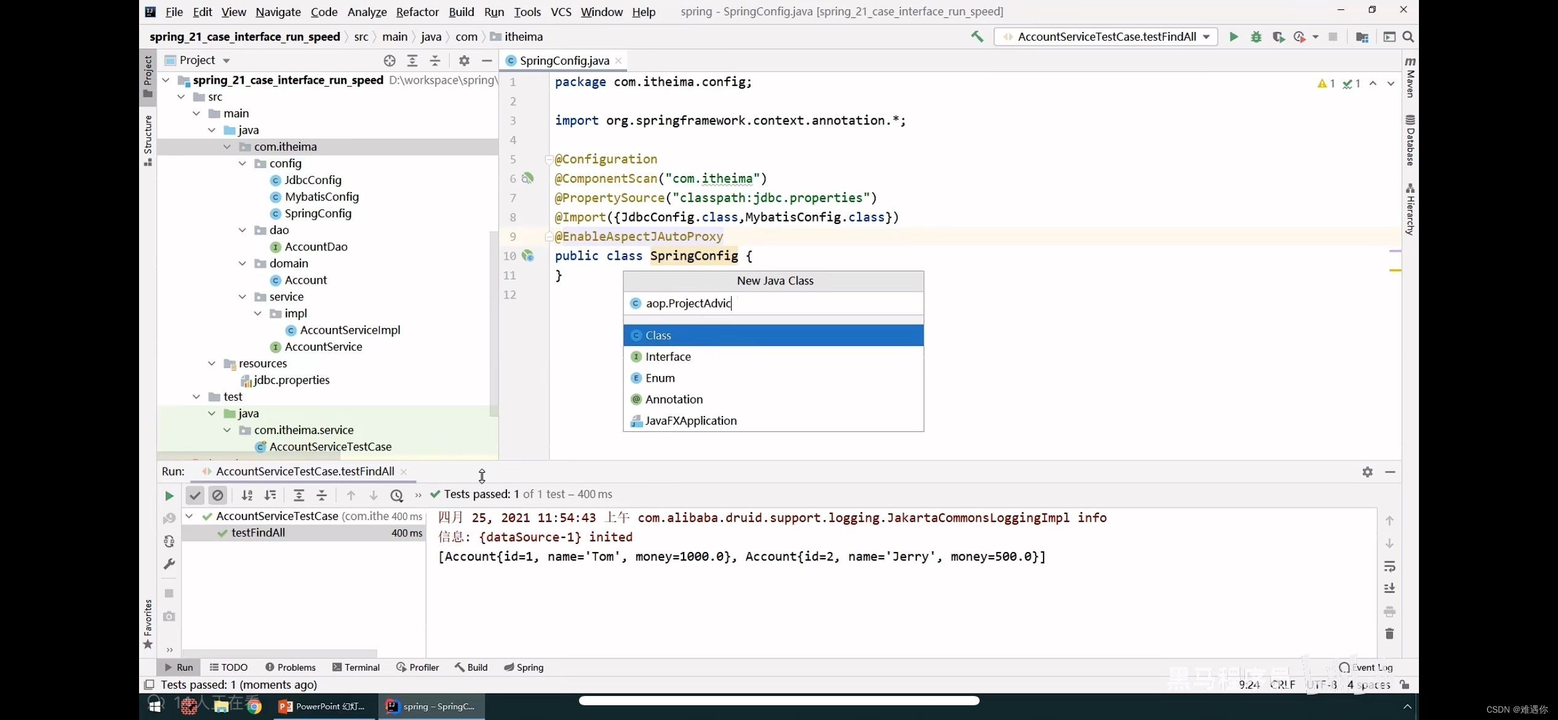Expand the service impl folder in tree
1558x720 pixels.
tap(257, 313)
